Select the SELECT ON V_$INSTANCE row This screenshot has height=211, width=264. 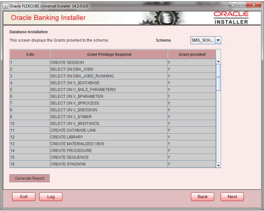tap(113, 123)
